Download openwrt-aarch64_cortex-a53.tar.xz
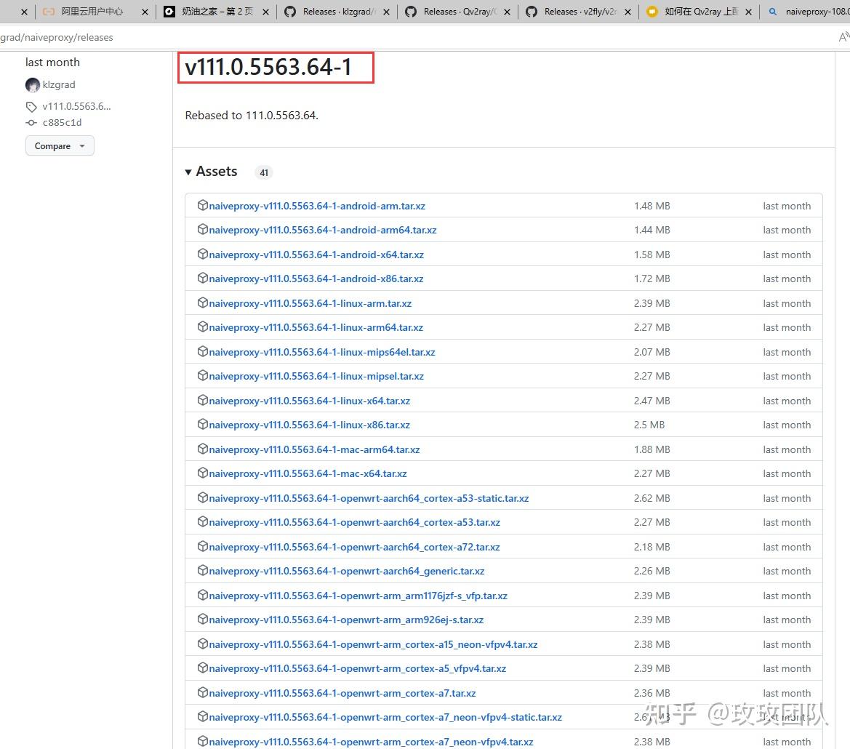The image size is (850, 749). (355, 522)
